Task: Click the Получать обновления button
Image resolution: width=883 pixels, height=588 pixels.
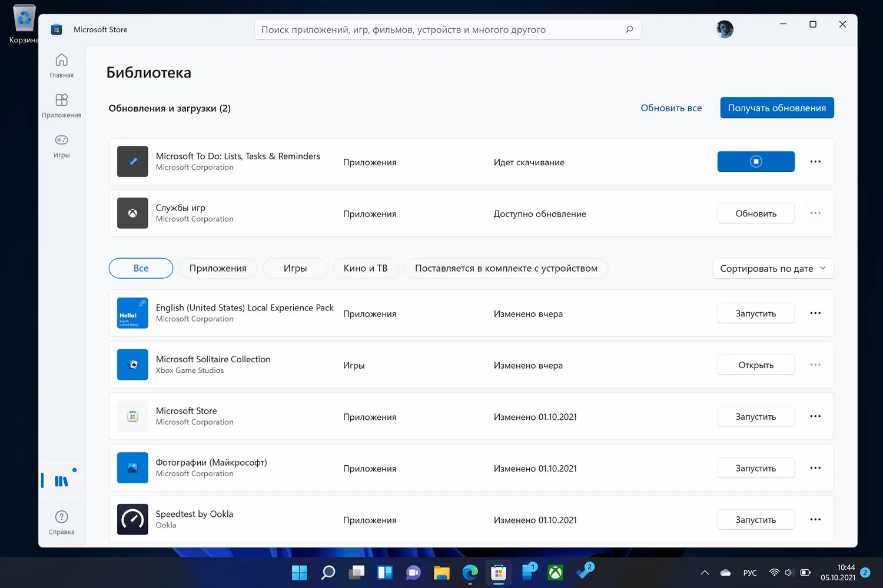Action: pos(777,108)
